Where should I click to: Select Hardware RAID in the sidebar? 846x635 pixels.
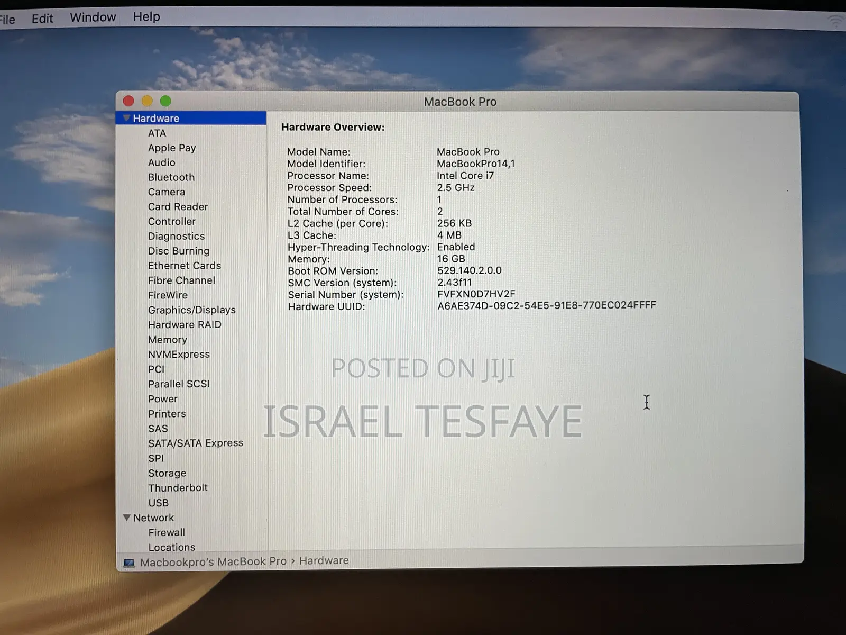185,325
